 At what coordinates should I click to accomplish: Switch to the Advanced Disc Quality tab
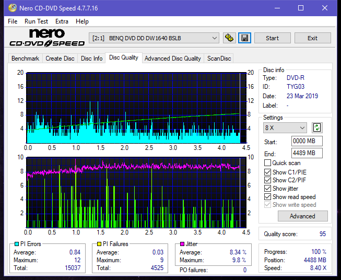(173, 59)
